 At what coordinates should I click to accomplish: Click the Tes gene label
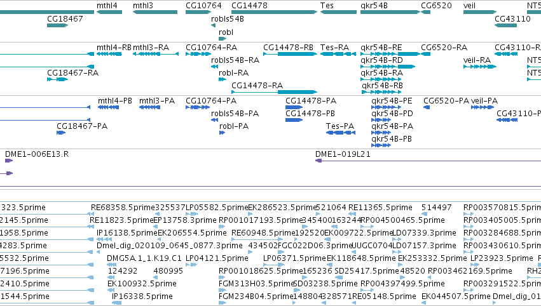point(327,6)
